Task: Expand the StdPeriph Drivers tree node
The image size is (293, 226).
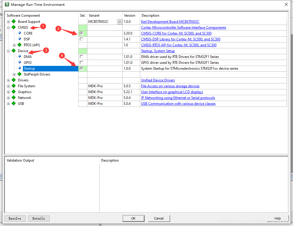Action: (14, 74)
